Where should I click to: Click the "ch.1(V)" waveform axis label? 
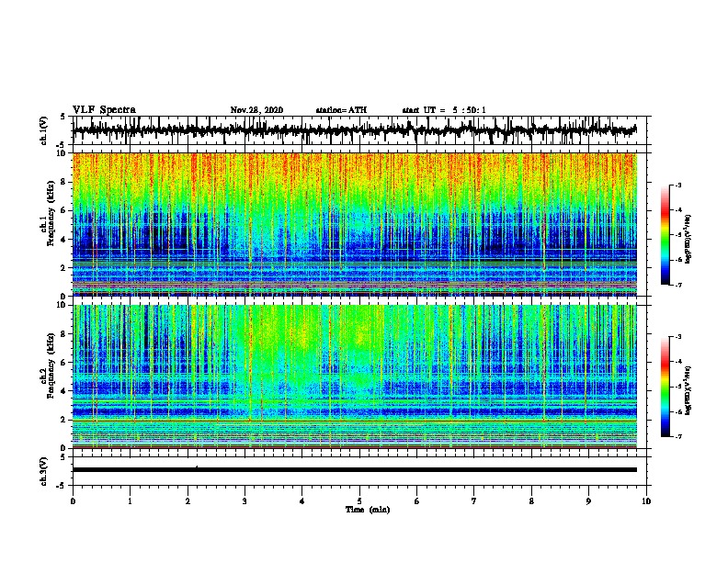pos(44,130)
